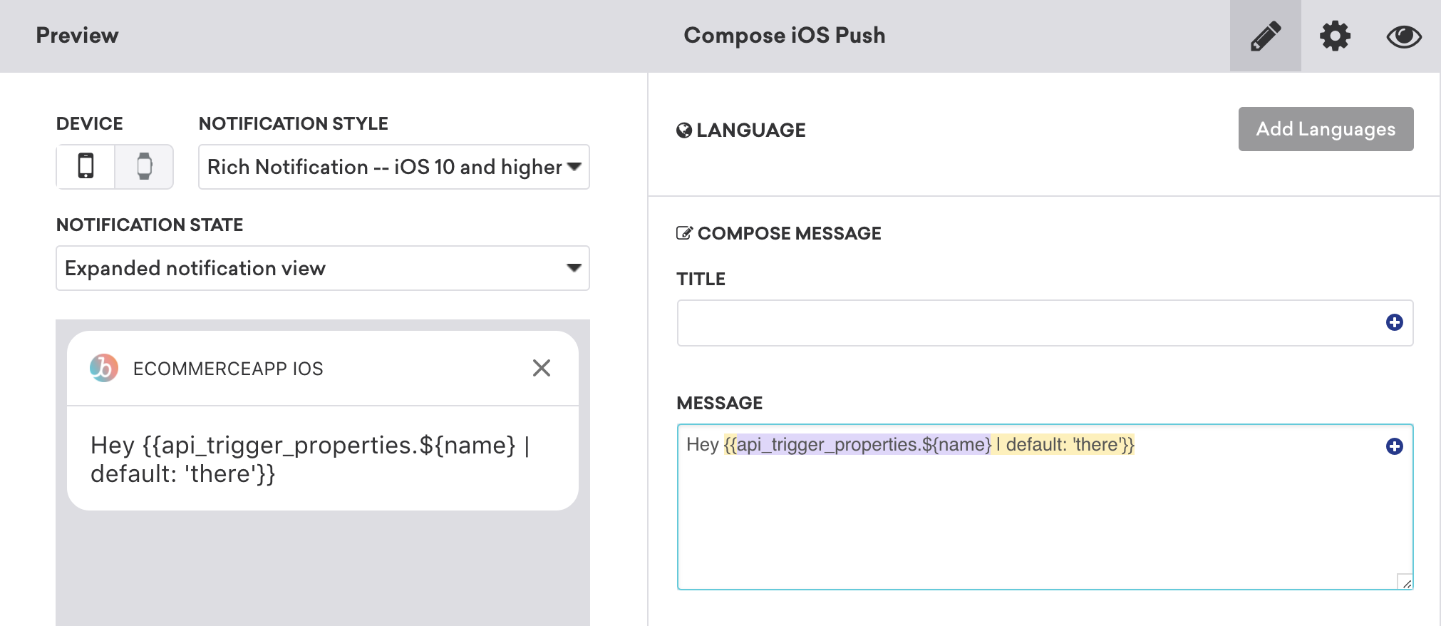Viewport: 1441px width, 626px height.
Task: Click the Notification Style dropdown arrow
Action: pos(574,167)
